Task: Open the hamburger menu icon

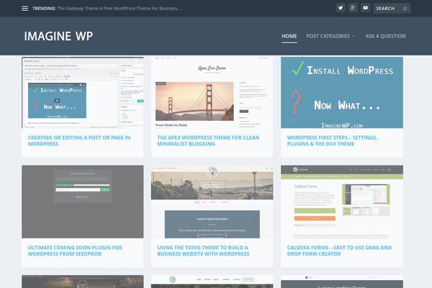Action: pyautogui.click(x=24, y=9)
